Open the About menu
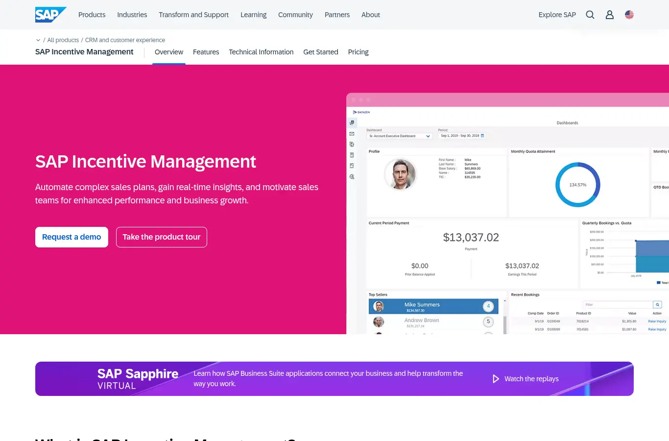 tap(371, 15)
